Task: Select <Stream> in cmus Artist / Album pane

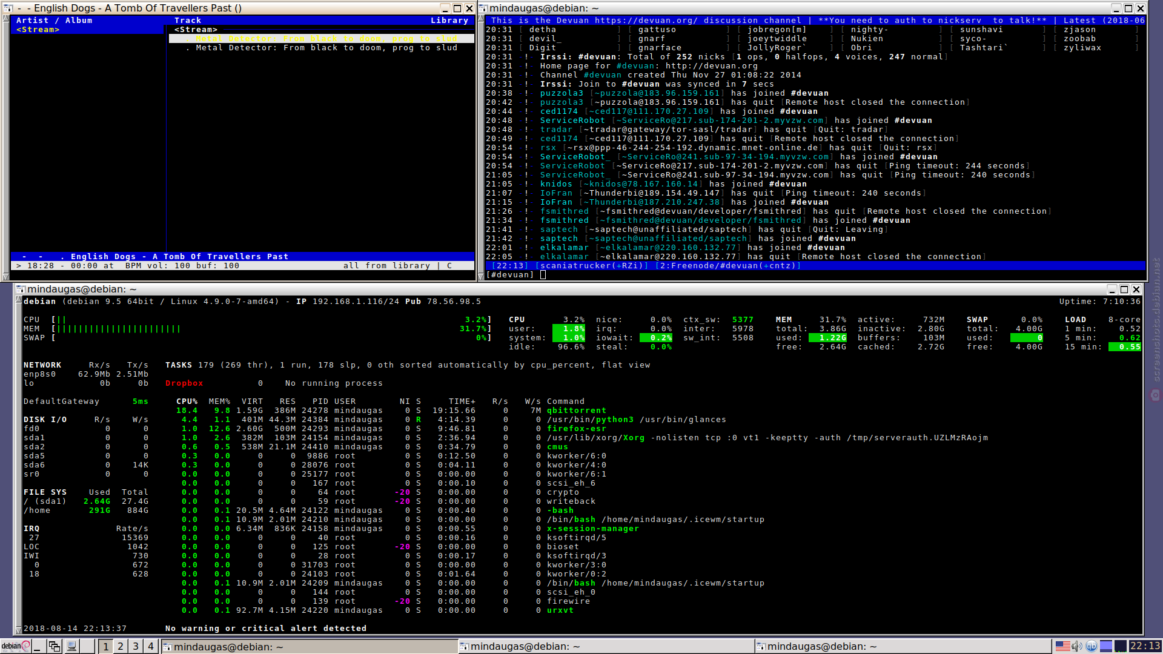Action: [x=38, y=29]
